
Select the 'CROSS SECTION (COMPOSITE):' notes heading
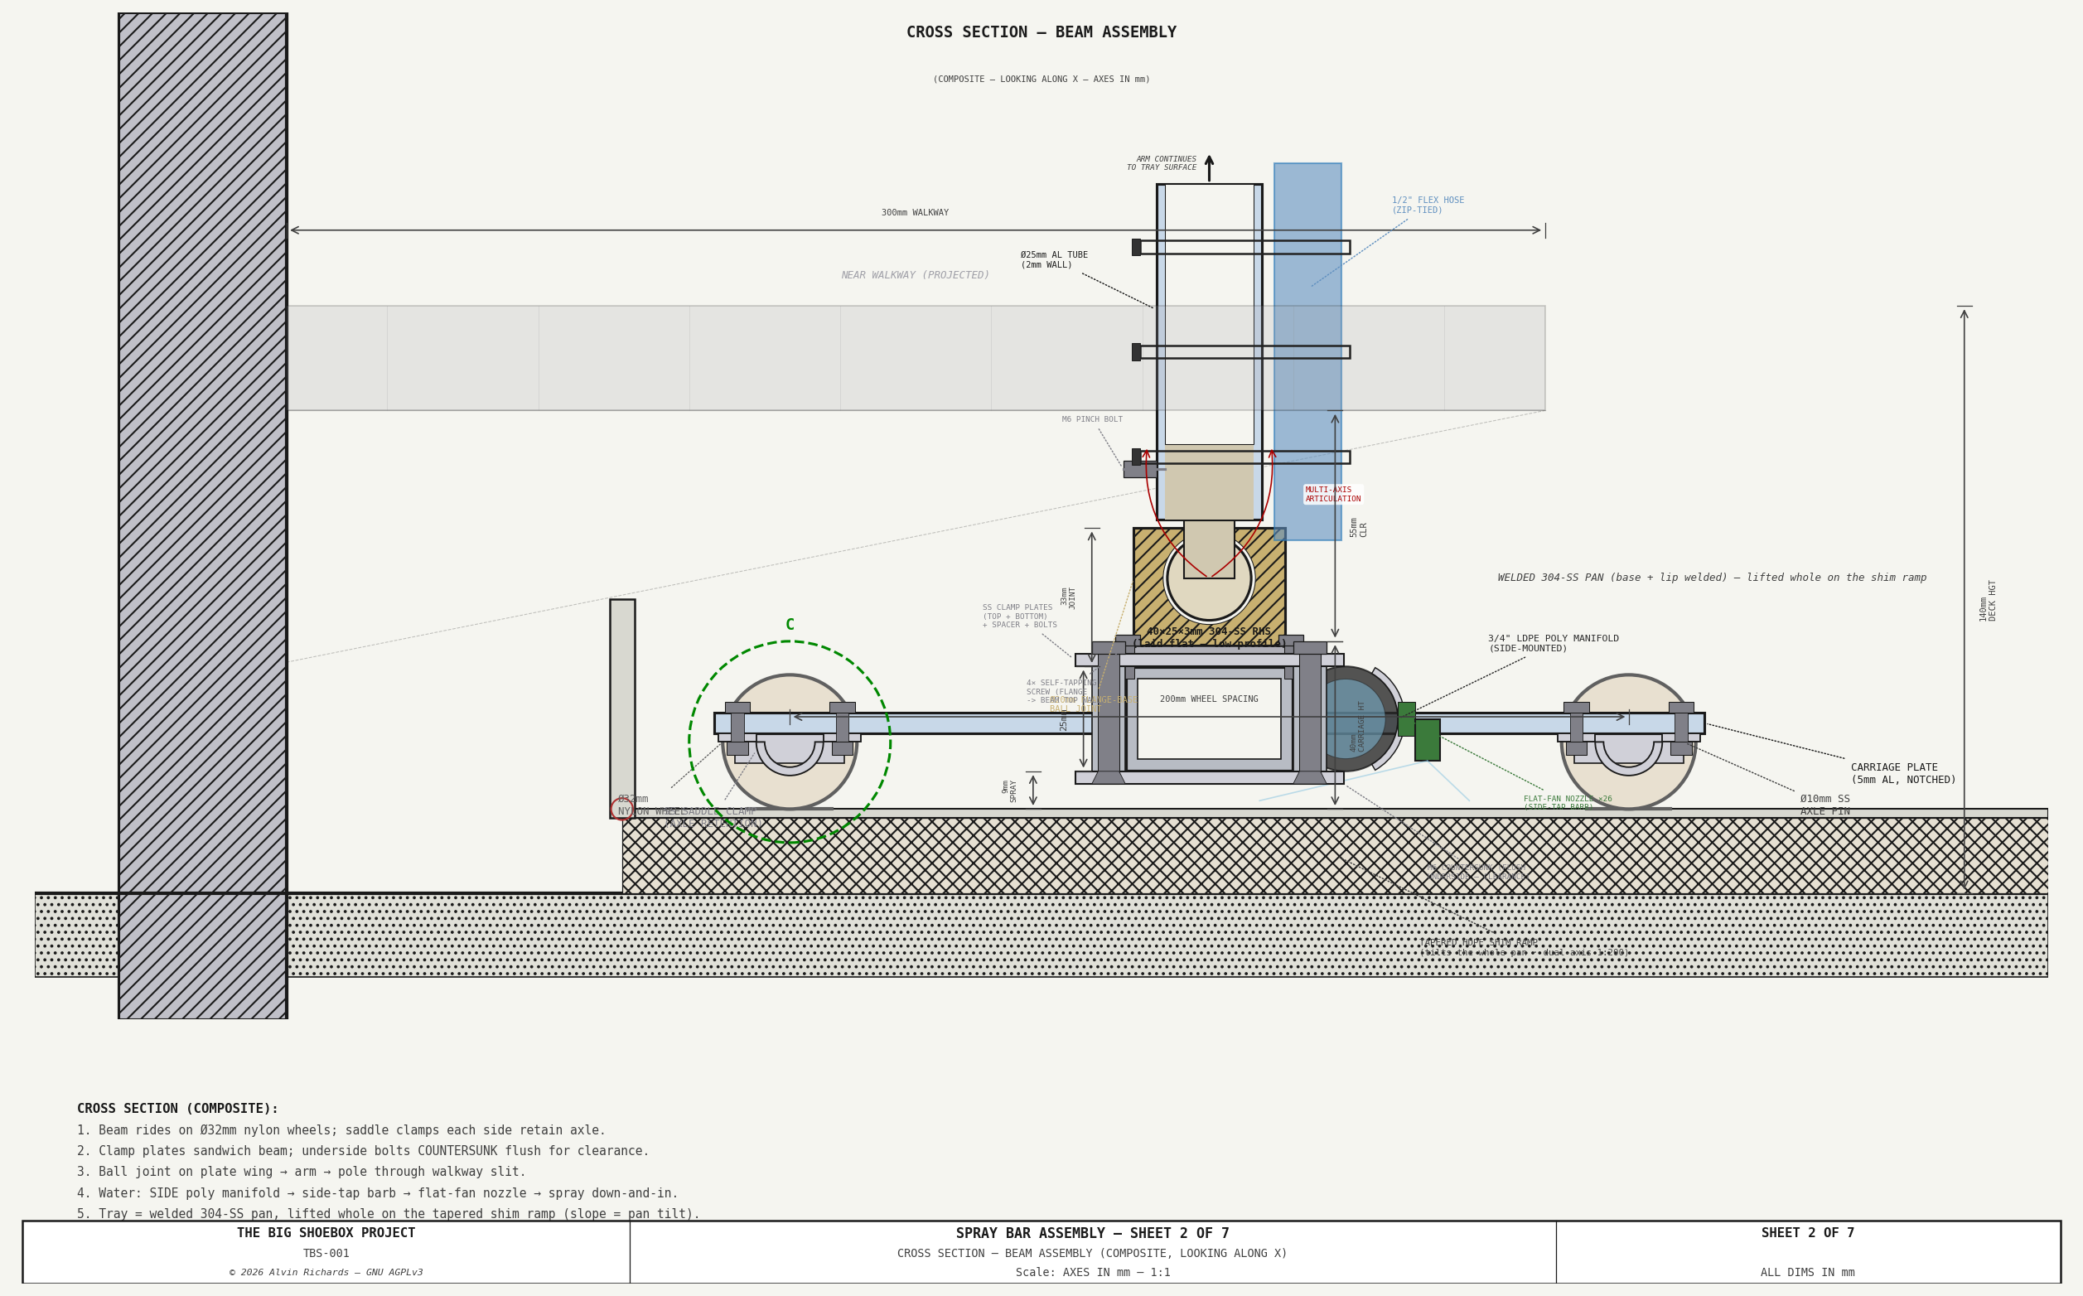tap(177, 1108)
